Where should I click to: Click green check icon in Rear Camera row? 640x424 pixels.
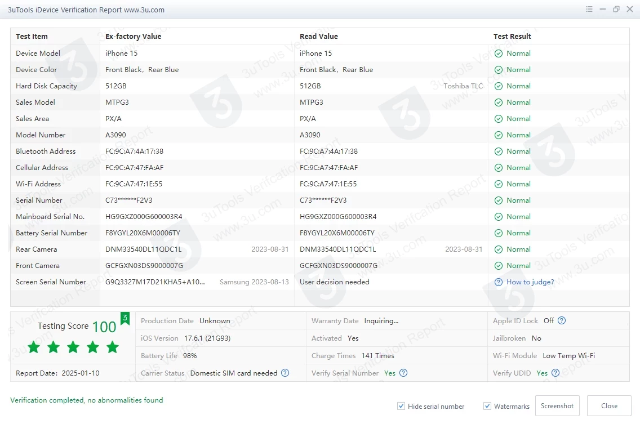tap(499, 249)
